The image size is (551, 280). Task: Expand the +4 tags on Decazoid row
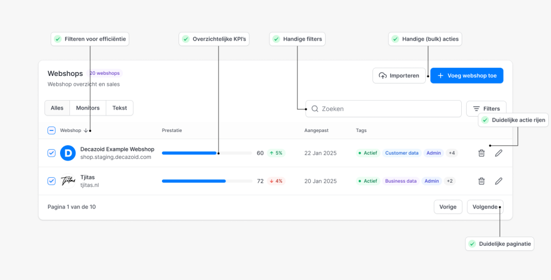tap(451, 153)
